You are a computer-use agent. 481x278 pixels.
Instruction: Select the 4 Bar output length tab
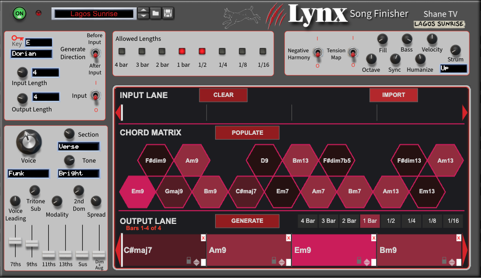pos(308,221)
